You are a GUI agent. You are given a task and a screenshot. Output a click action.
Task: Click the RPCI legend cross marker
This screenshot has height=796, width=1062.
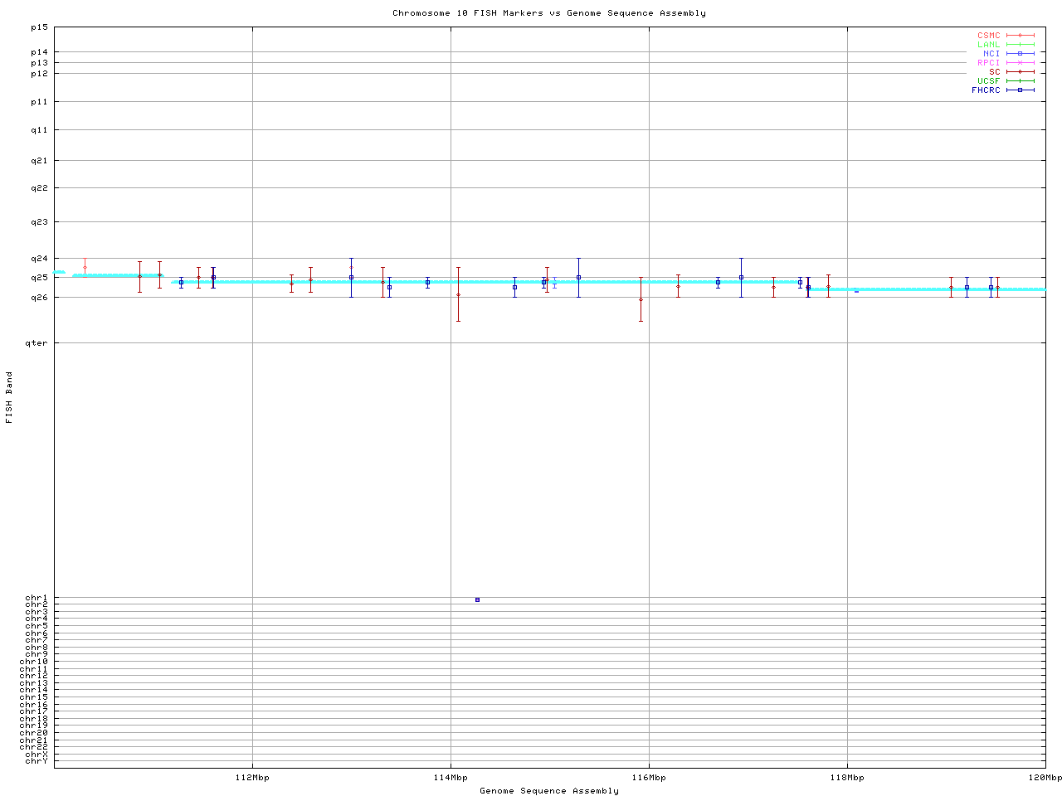1020,63
